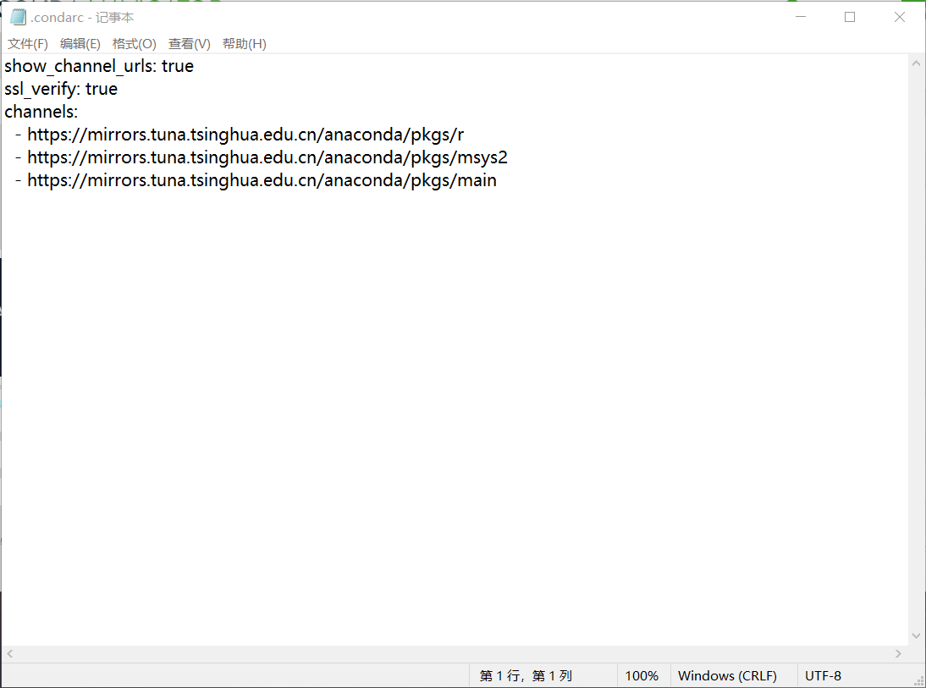Click the pkgs/main mirror URL line
Screen dimensions: 926x688
point(256,181)
